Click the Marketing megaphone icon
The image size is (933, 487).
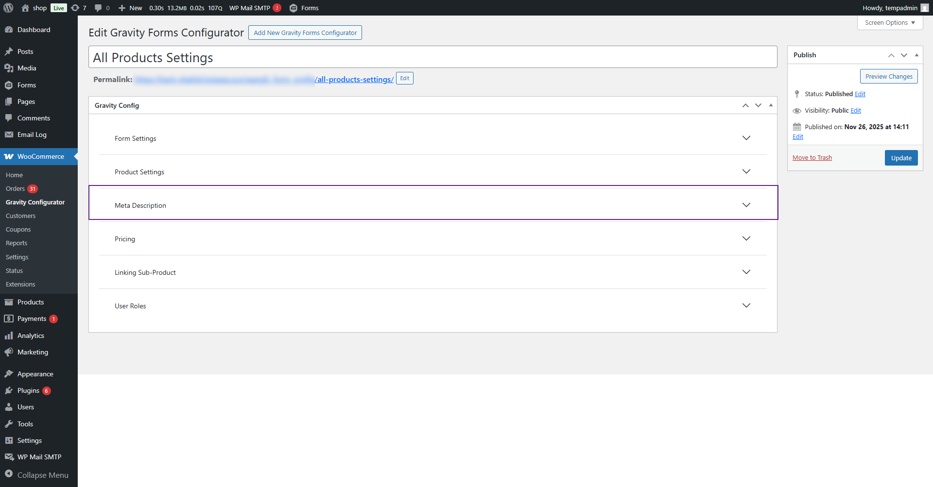(x=9, y=352)
